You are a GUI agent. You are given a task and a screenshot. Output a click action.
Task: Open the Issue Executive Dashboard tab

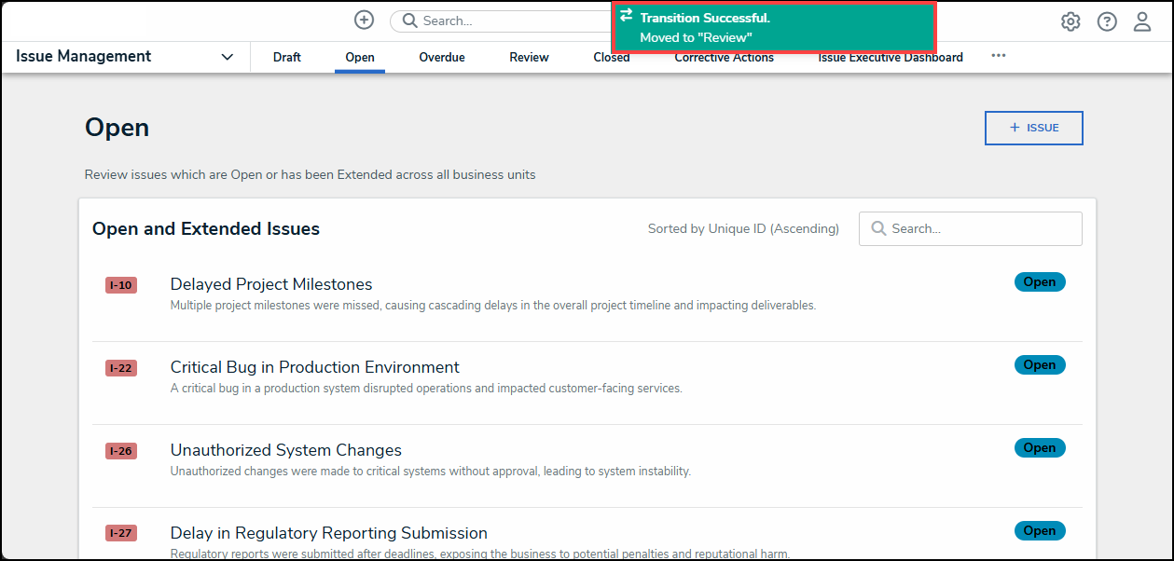(x=891, y=58)
